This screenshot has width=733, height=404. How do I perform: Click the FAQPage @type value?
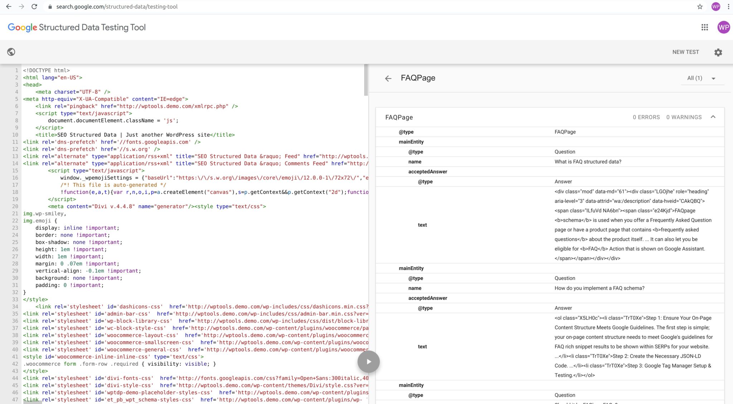pos(565,132)
